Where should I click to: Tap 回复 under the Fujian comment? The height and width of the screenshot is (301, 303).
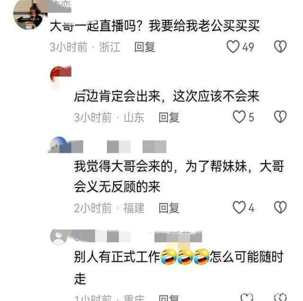(169, 208)
